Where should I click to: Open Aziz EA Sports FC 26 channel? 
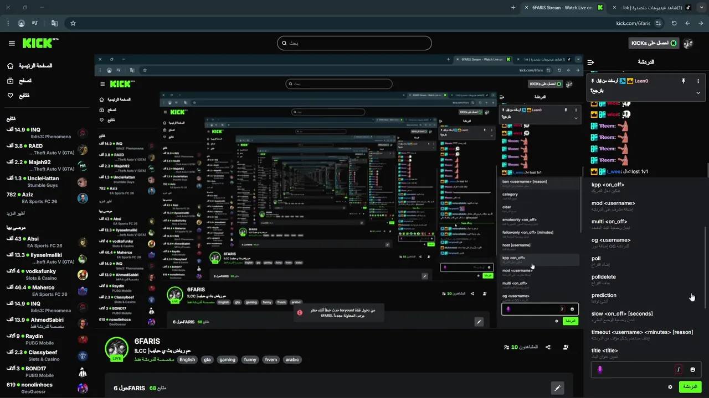tap(47, 198)
